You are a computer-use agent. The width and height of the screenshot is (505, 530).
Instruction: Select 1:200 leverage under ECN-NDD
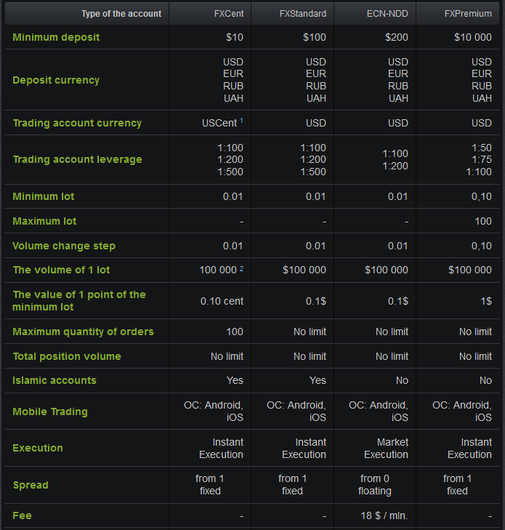[x=395, y=166]
